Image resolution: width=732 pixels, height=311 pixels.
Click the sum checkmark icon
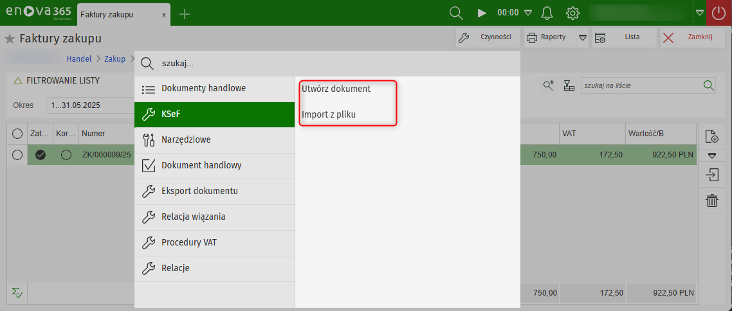click(x=17, y=293)
